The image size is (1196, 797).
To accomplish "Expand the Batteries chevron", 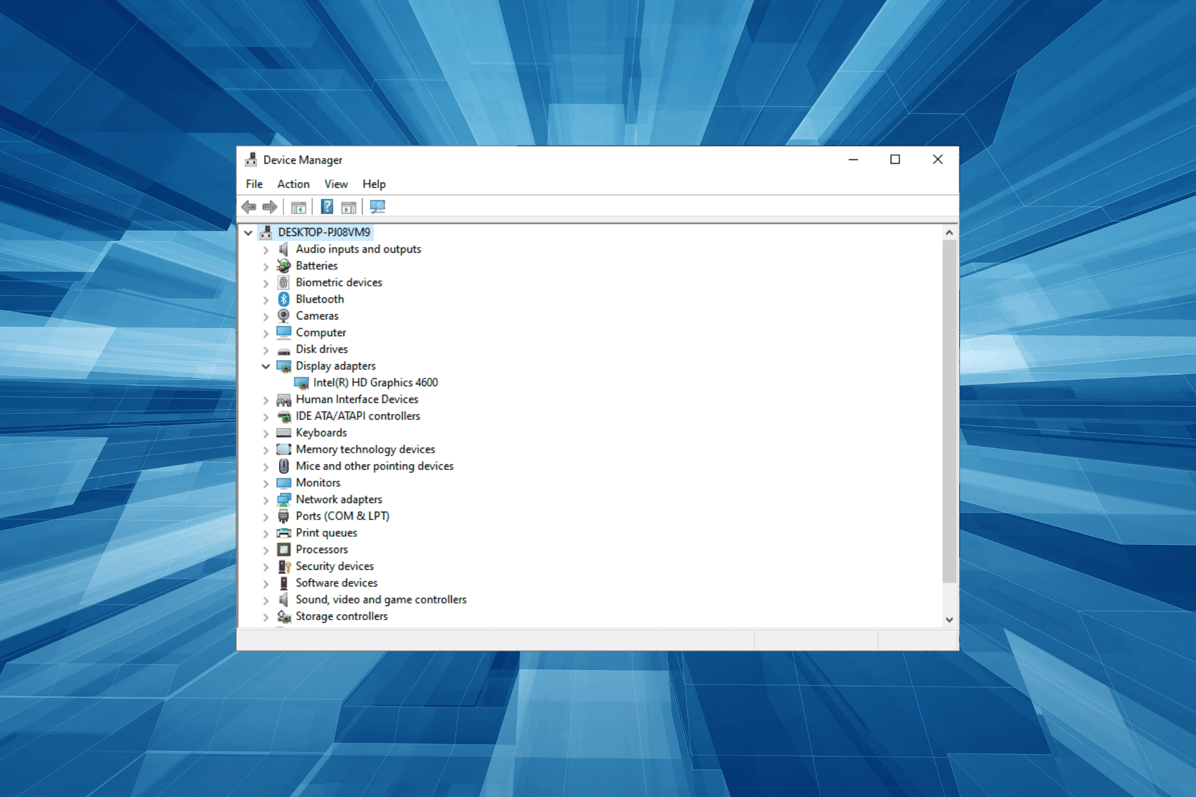I will point(266,266).
